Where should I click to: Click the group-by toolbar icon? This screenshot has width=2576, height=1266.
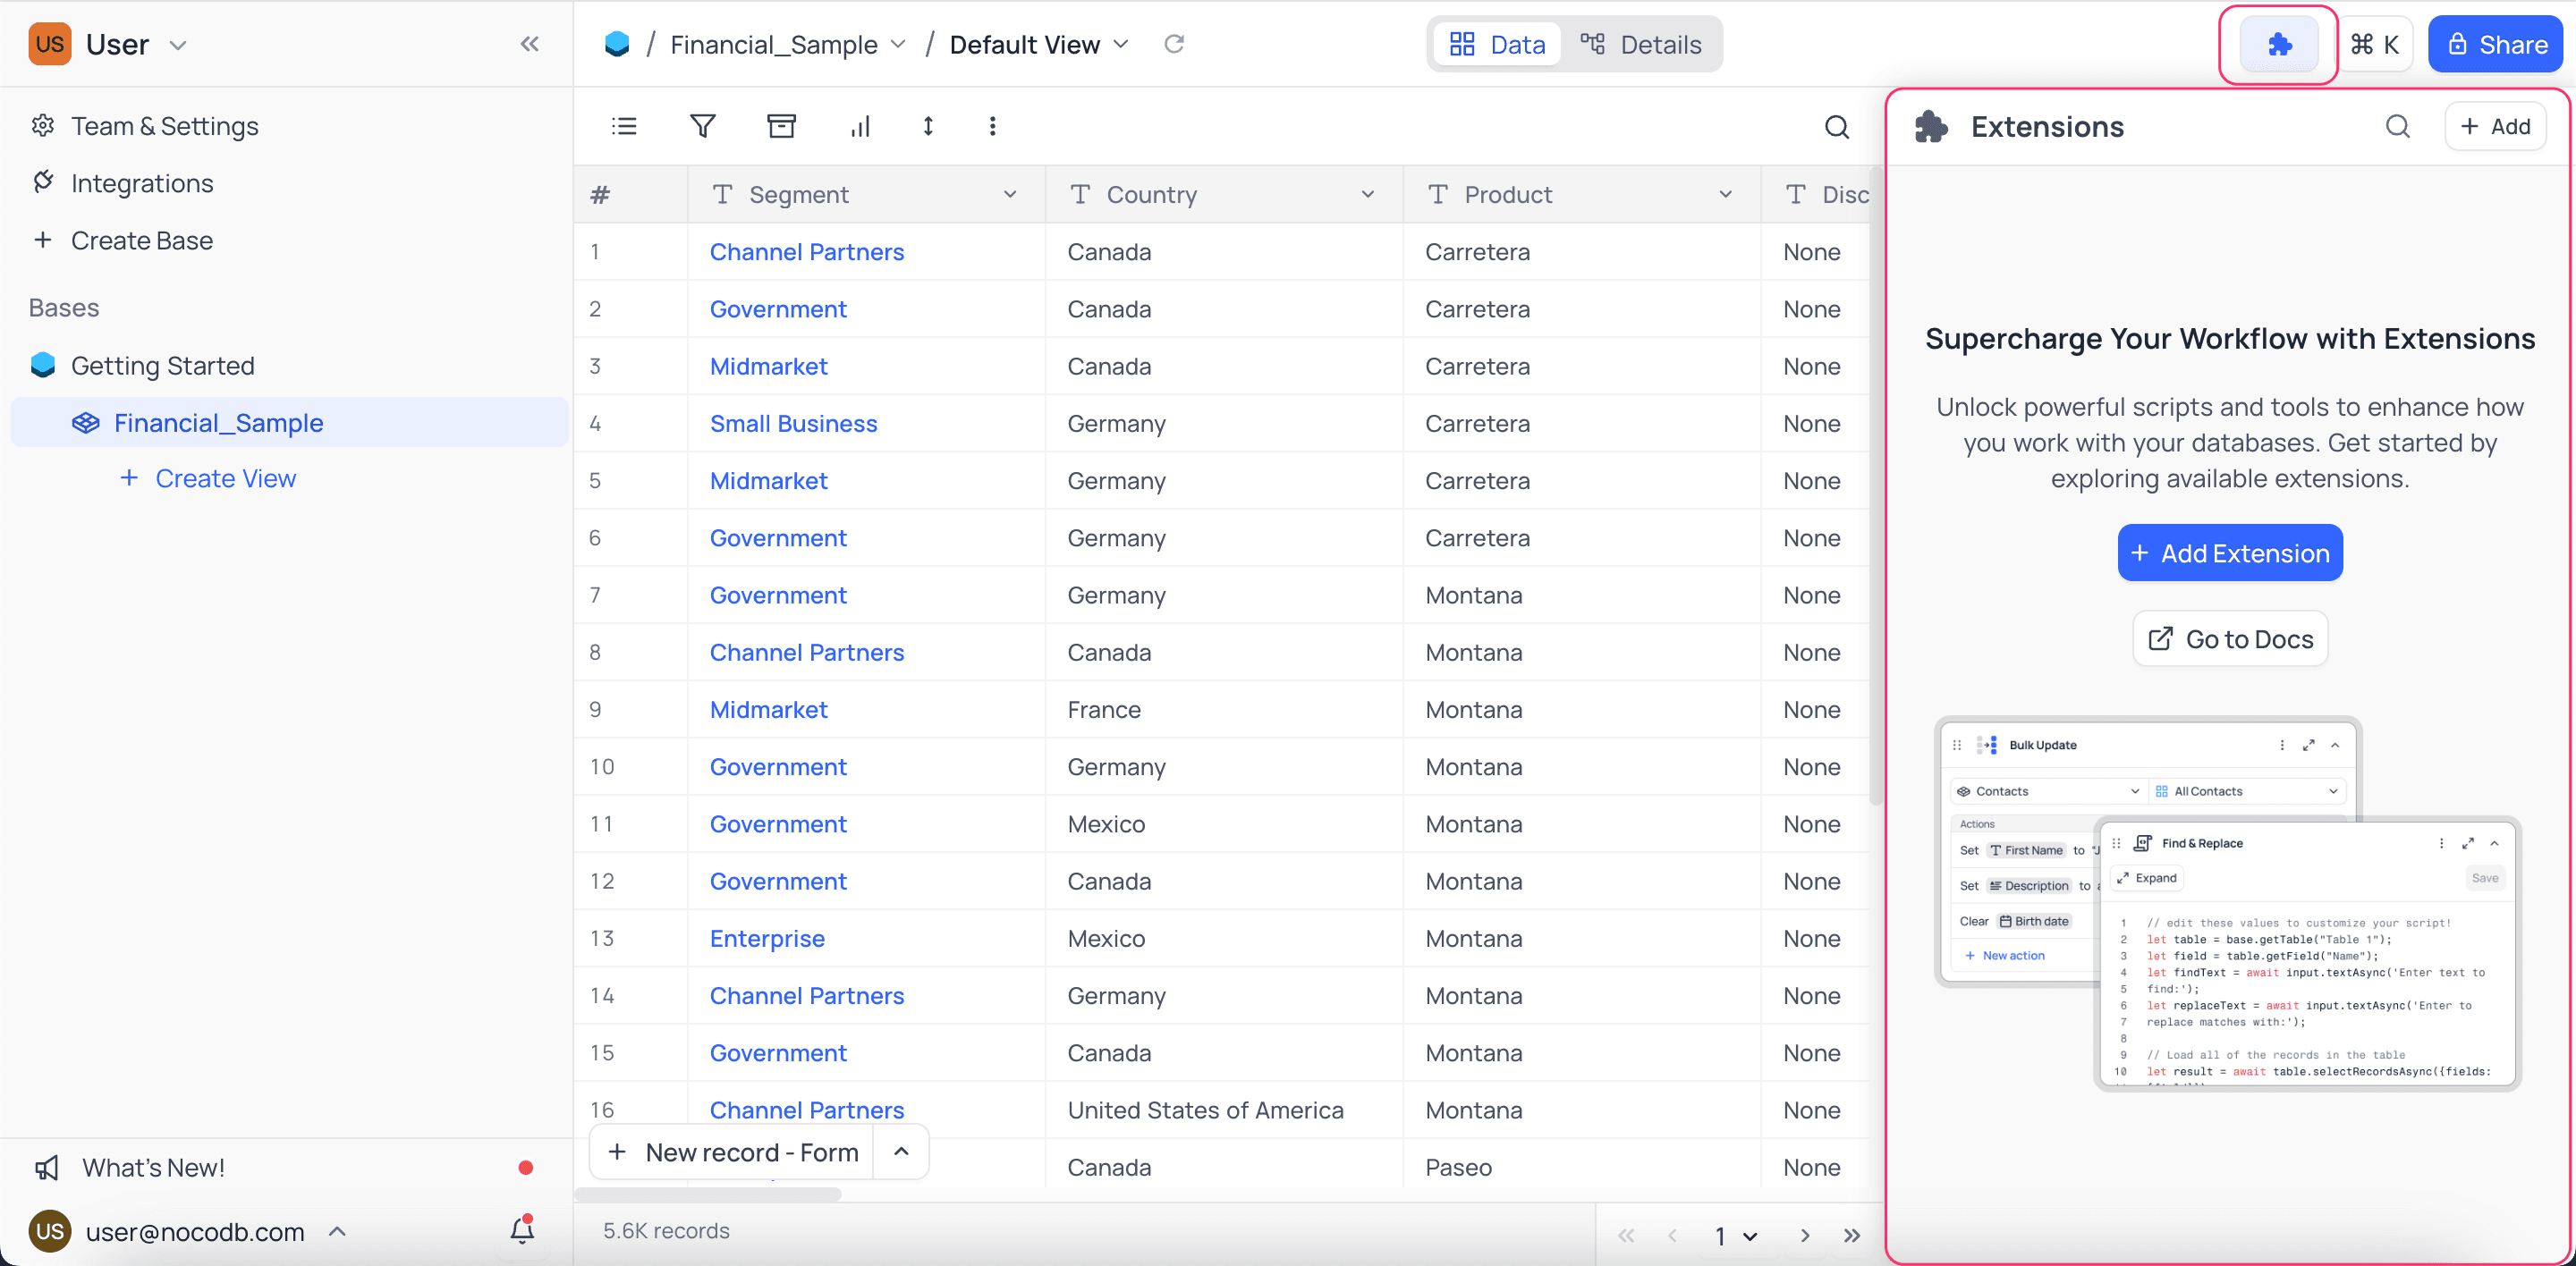tap(781, 127)
